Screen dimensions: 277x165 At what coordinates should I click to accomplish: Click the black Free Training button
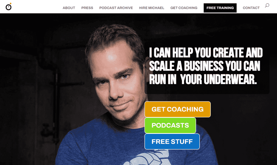(x=220, y=8)
